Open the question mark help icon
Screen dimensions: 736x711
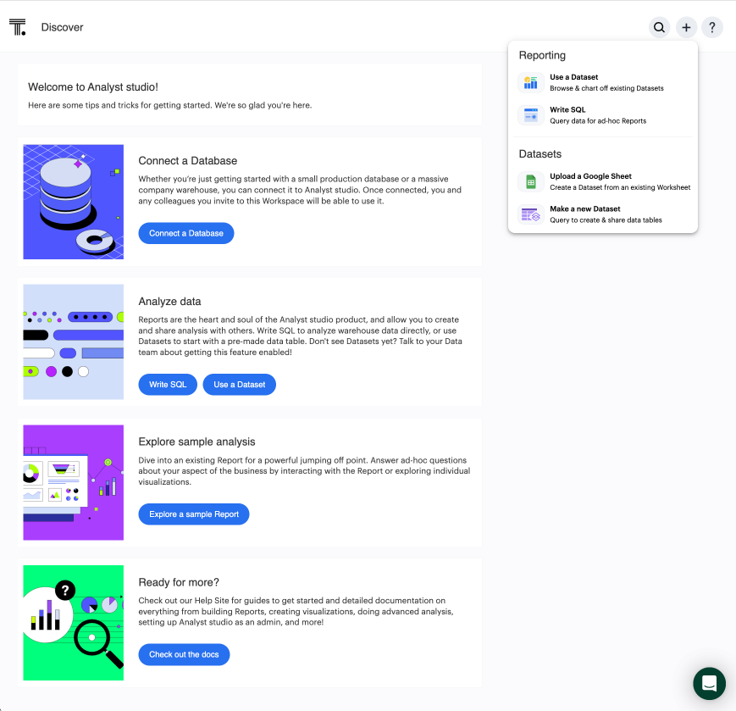pos(713,27)
